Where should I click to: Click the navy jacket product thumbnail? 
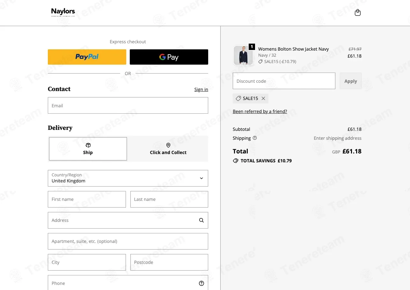pos(243,55)
